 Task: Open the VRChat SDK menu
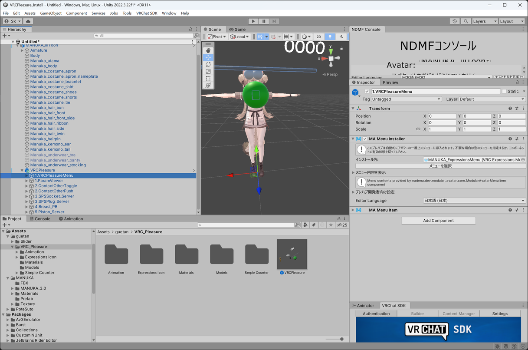[x=147, y=13]
